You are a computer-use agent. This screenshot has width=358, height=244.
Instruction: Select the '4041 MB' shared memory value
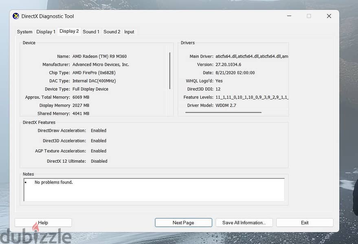81,113
